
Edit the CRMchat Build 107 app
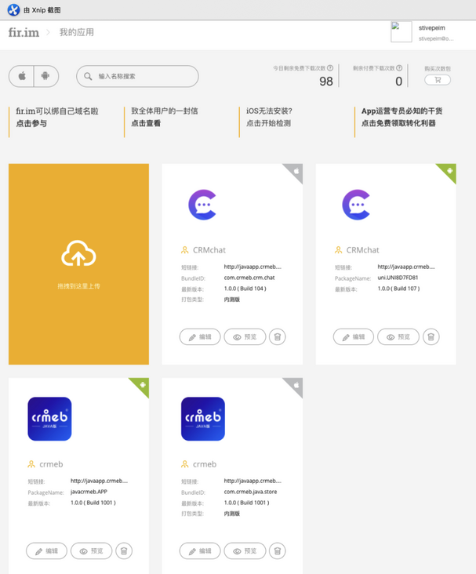(x=354, y=336)
